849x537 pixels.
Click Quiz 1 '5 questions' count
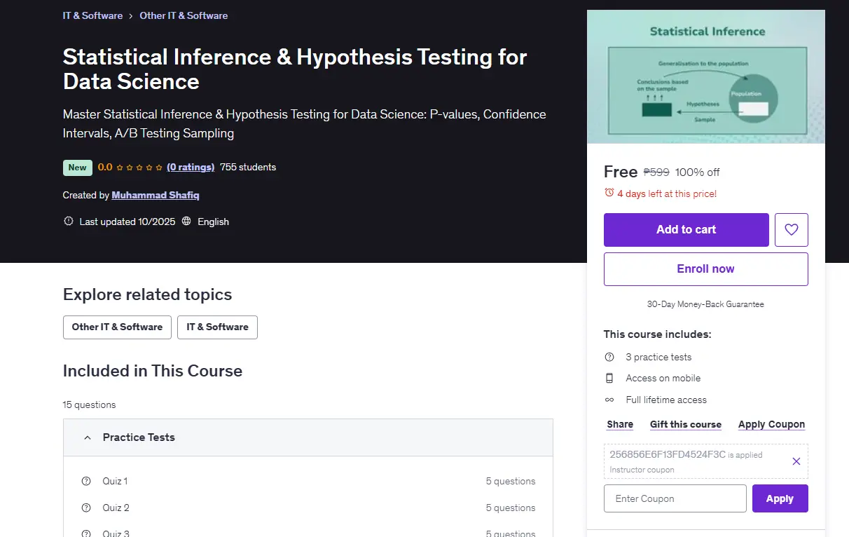pos(511,481)
